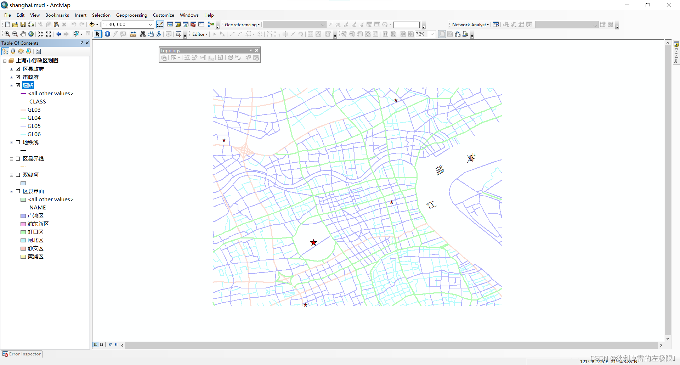Select the Identify tool
The height and width of the screenshot is (365, 680).
coord(107,34)
